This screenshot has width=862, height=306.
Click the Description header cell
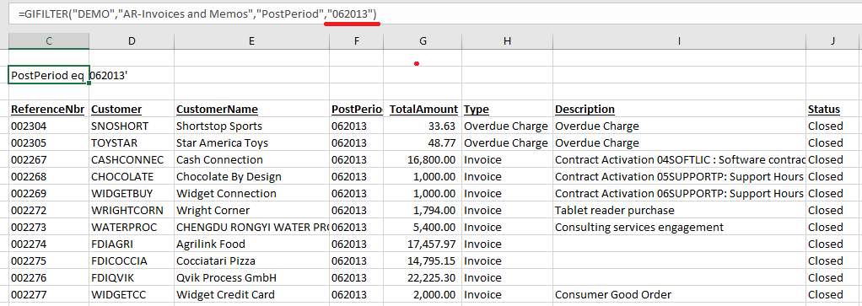coord(679,109)
